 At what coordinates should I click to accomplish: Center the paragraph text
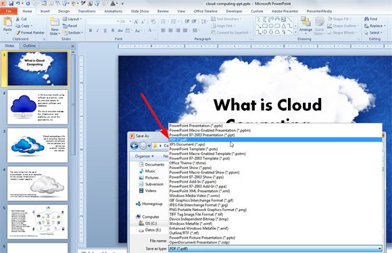coord(170,30)
